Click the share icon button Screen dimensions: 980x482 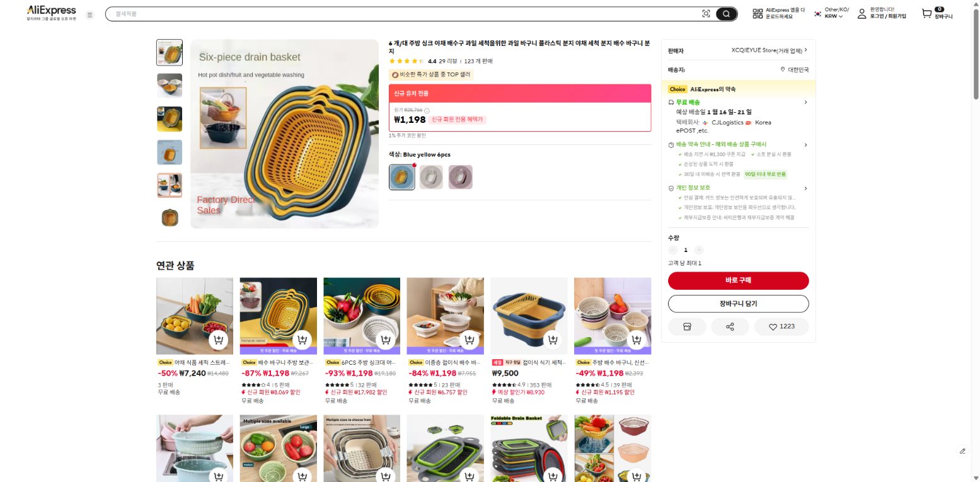click(x=730, y=326)
